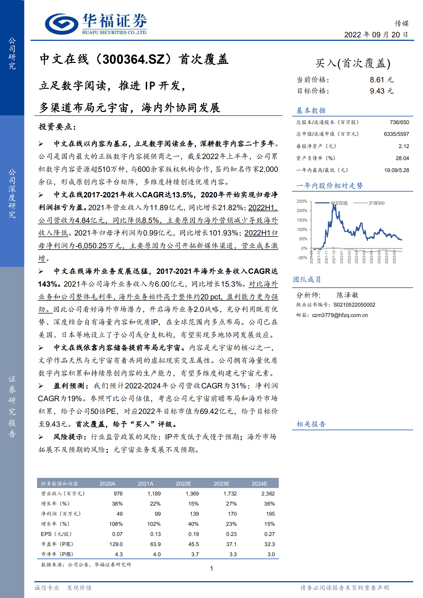Click the 相关报告 section heading
This screenshot has width=423, height=598.
pyautogui.click(x=311, y=424)
